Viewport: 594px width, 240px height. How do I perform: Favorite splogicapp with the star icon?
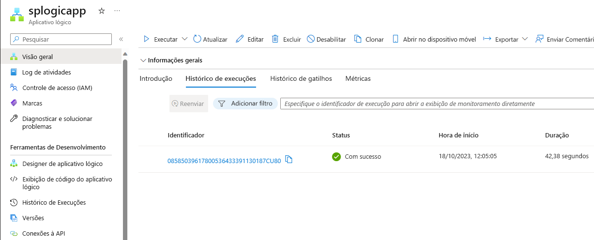(102, 11)
